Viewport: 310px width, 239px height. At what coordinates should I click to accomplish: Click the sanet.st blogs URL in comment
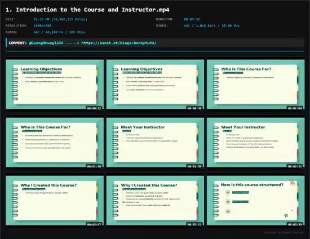(119, 43)
